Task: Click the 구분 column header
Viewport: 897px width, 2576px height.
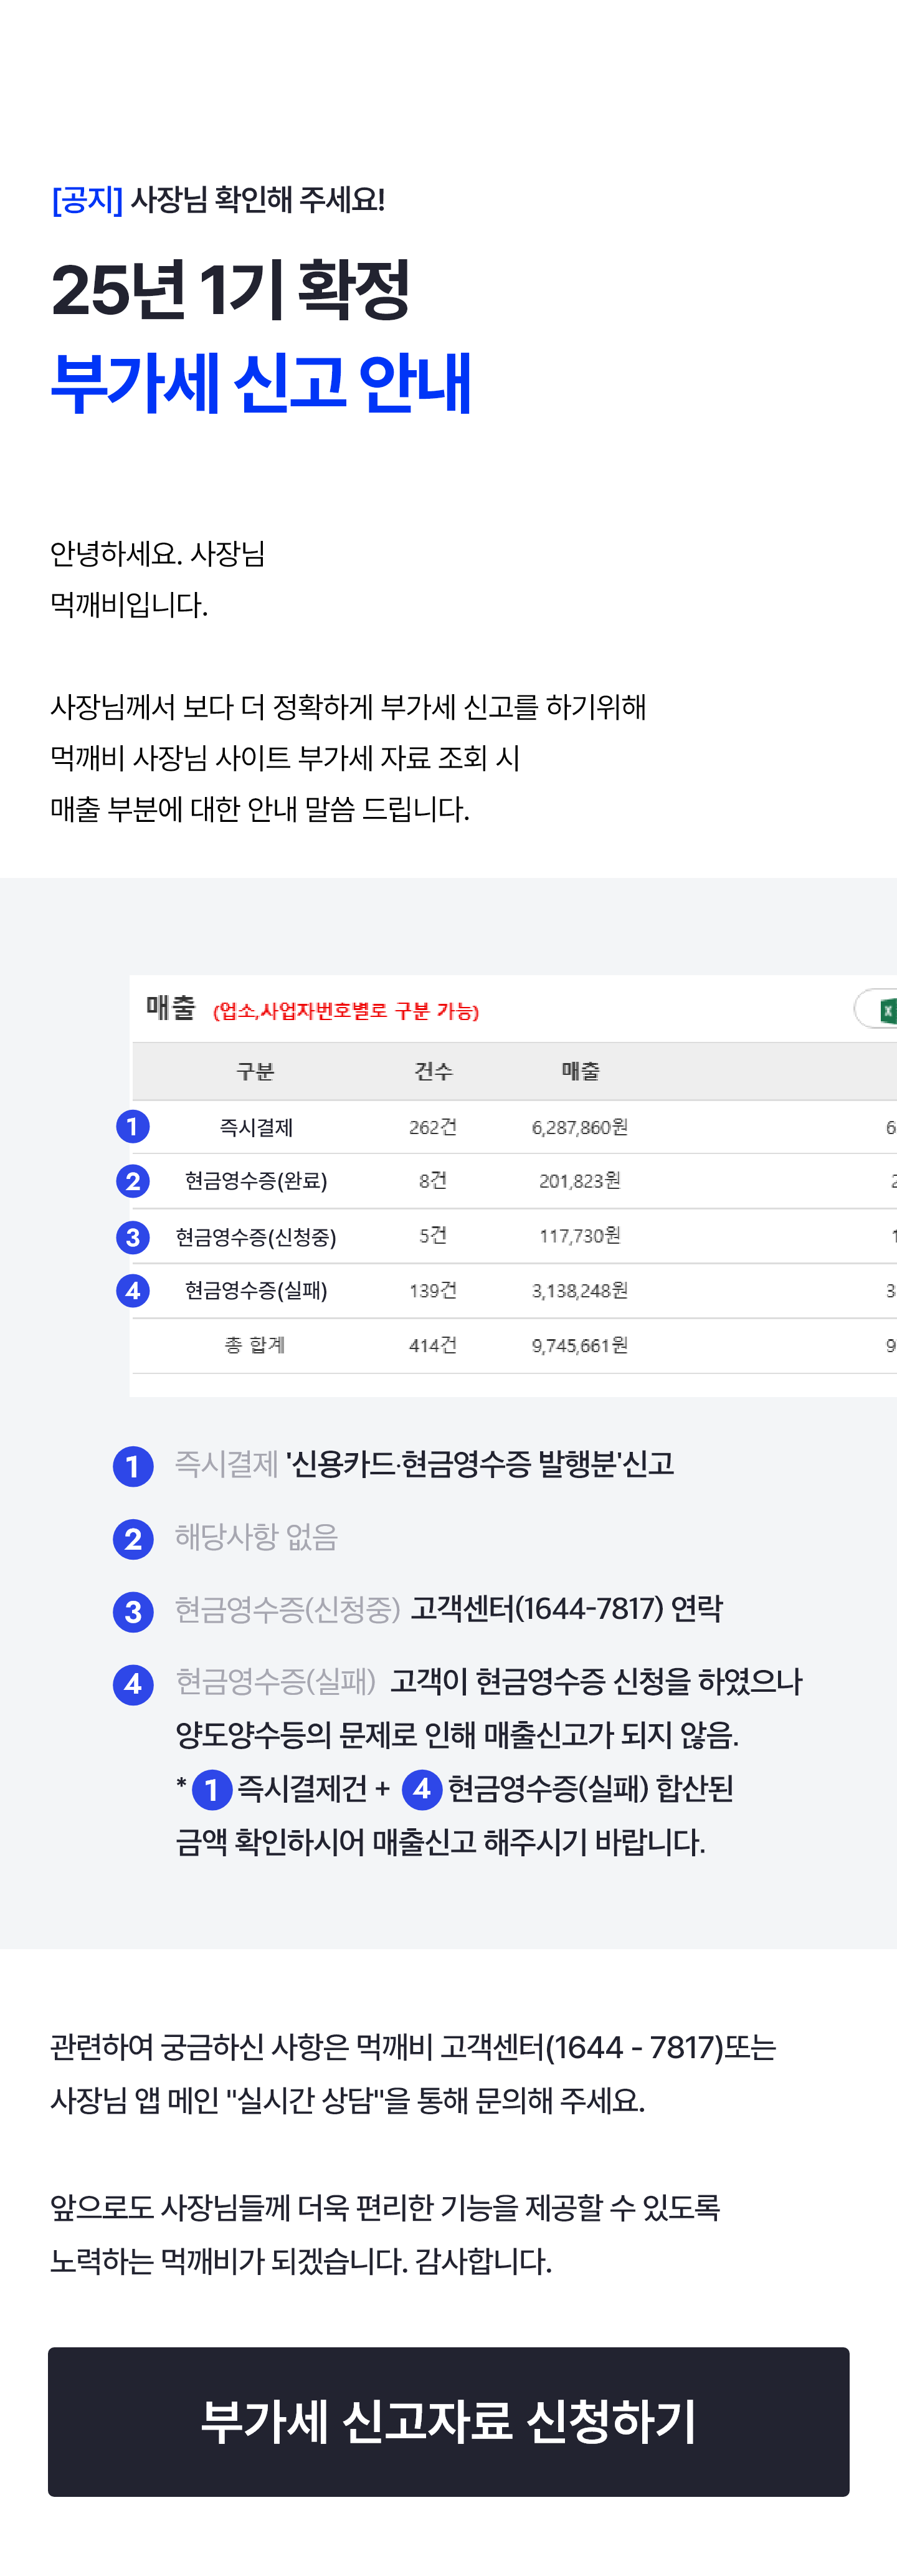Action: [x=255, y=1071]
